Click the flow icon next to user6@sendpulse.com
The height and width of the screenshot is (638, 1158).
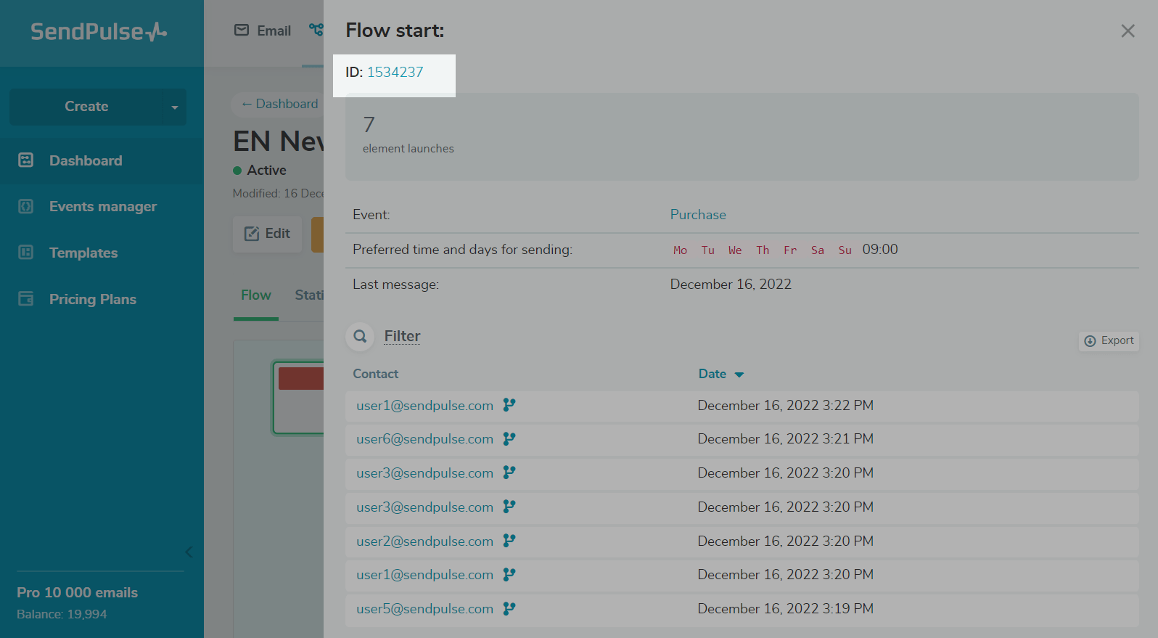tap(509, 438)
